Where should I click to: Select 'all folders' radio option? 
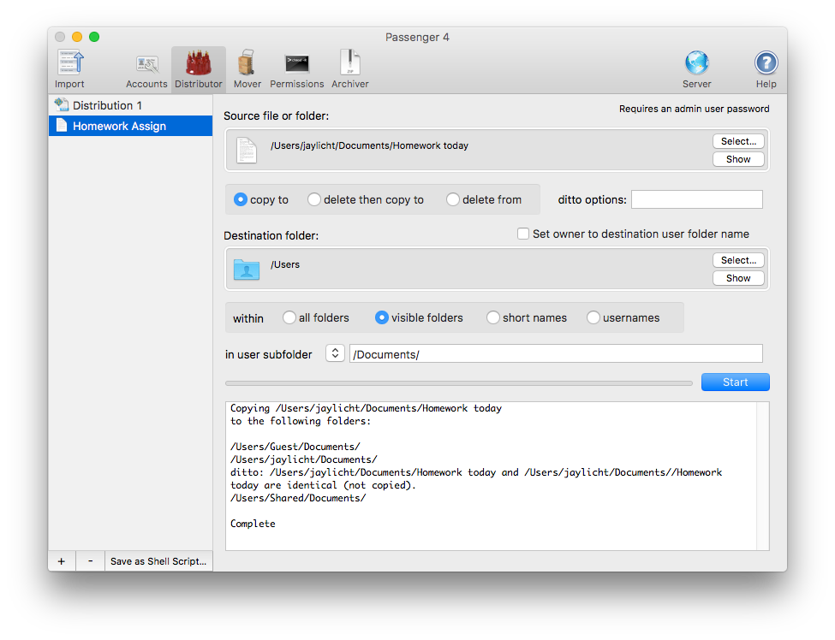point(289,317)
